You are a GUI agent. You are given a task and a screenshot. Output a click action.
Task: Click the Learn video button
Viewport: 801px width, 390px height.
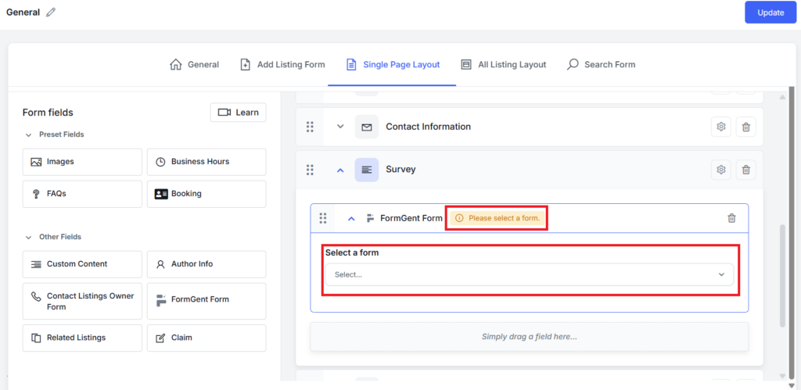click(x=238, y=113)
